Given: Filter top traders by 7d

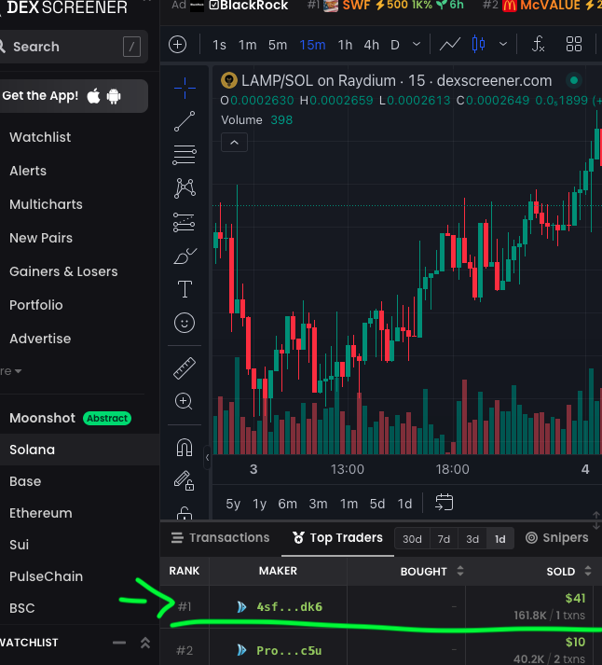Looking at the screenshot, I should point(444,538).
